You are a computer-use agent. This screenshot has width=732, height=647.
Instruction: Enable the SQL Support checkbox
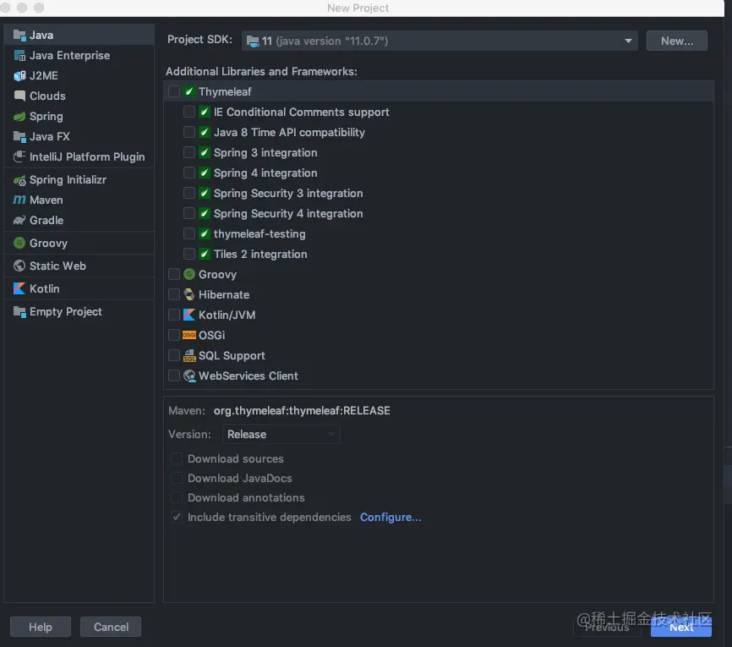coord(174,355)
